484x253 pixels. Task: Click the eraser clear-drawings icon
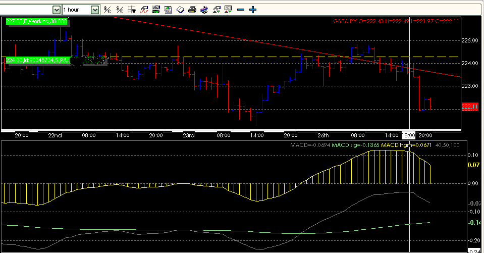(180, 10)
